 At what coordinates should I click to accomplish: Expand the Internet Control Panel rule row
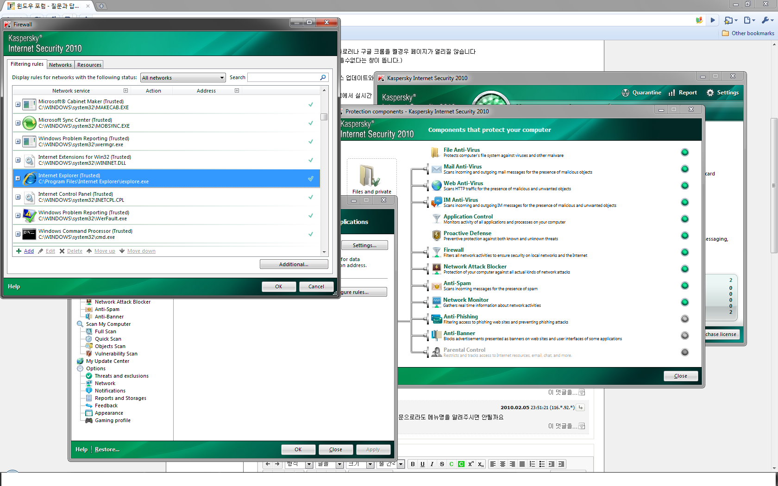pyautogui.click(x=18, y=197)
